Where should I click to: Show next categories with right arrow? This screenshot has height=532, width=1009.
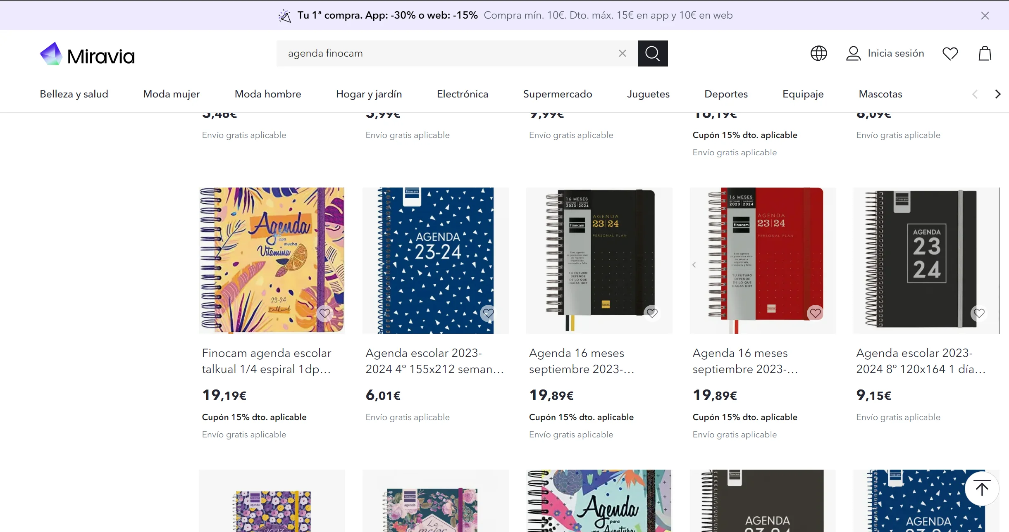pos(997,94)
